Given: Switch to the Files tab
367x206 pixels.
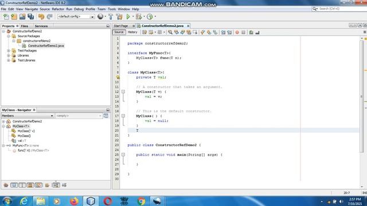Looking at the screenshot, I should point(24,26).
